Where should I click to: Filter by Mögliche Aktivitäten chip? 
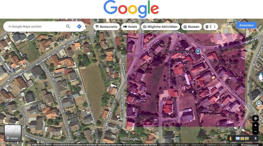160,27
